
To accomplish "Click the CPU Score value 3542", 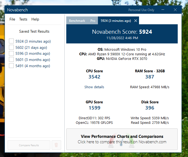I will tap(94, 77).
